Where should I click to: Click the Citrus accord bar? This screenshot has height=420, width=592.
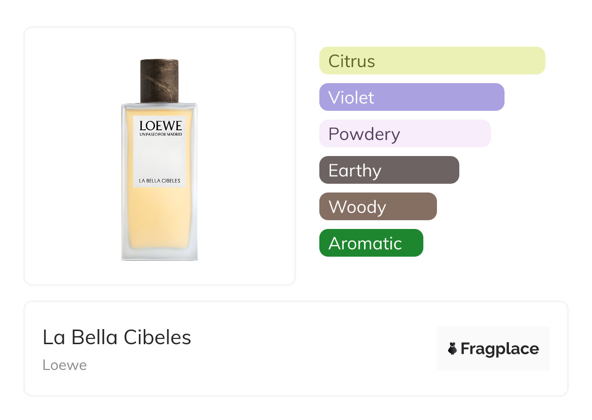pyautogui.click(x=432, y=61)
